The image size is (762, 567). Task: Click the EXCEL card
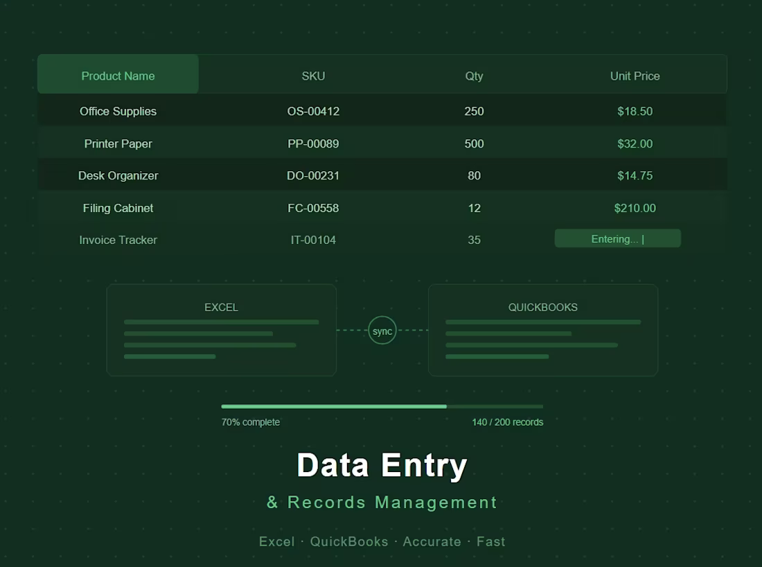[x=221, y=330]
